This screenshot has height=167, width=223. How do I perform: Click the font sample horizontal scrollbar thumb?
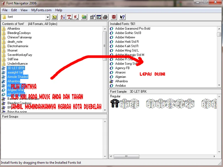pos(126,156)
